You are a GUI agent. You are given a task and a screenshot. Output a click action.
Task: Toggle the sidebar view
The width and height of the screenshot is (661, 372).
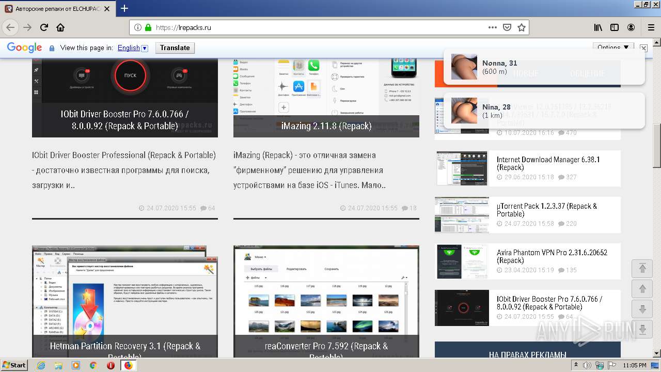615,27
